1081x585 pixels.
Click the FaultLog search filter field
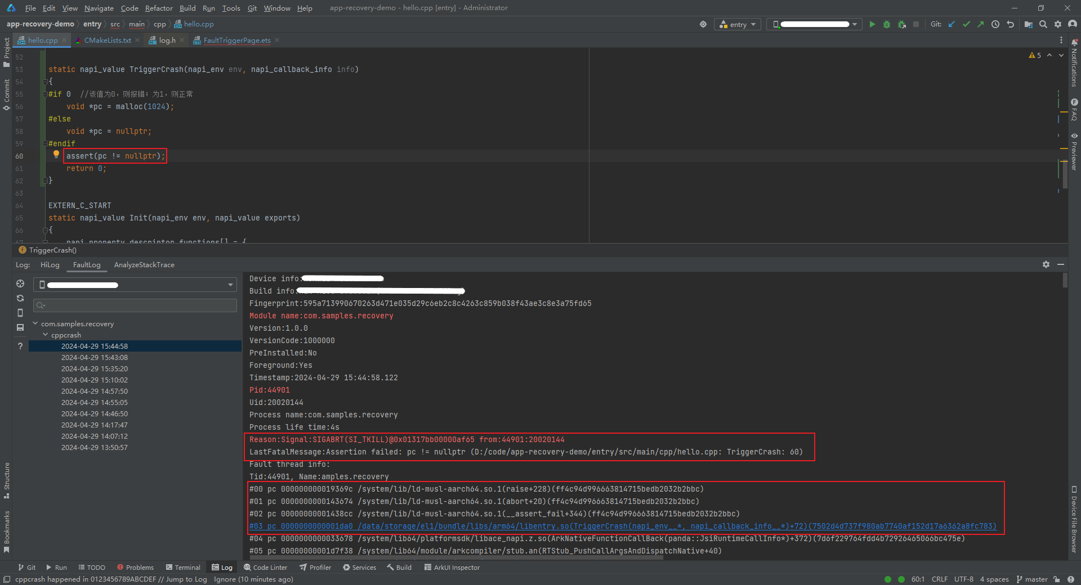(135, 305)
